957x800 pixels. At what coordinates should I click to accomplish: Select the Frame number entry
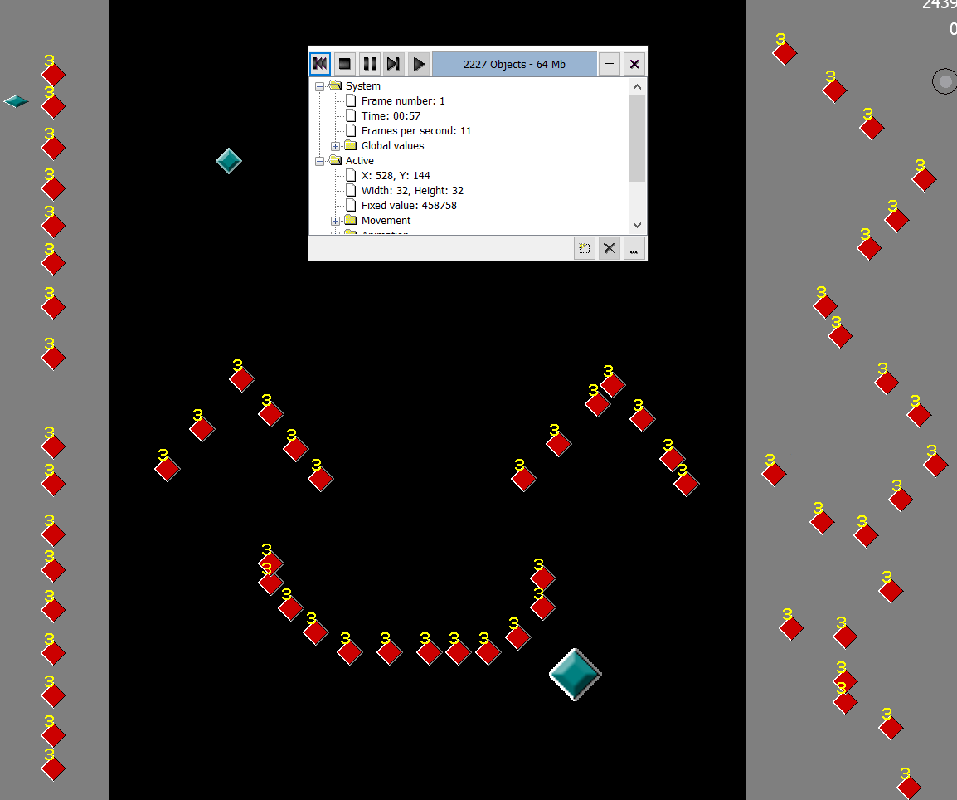point(402,101)
